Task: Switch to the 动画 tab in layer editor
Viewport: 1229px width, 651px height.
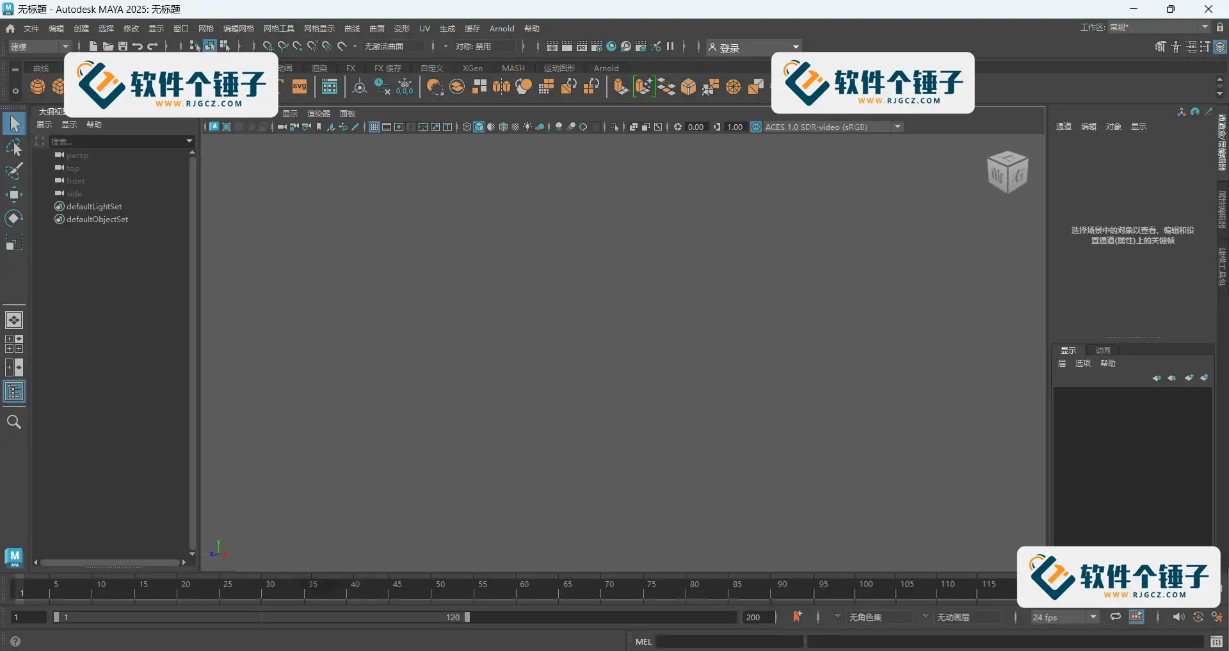Action: coord(1102,350)
